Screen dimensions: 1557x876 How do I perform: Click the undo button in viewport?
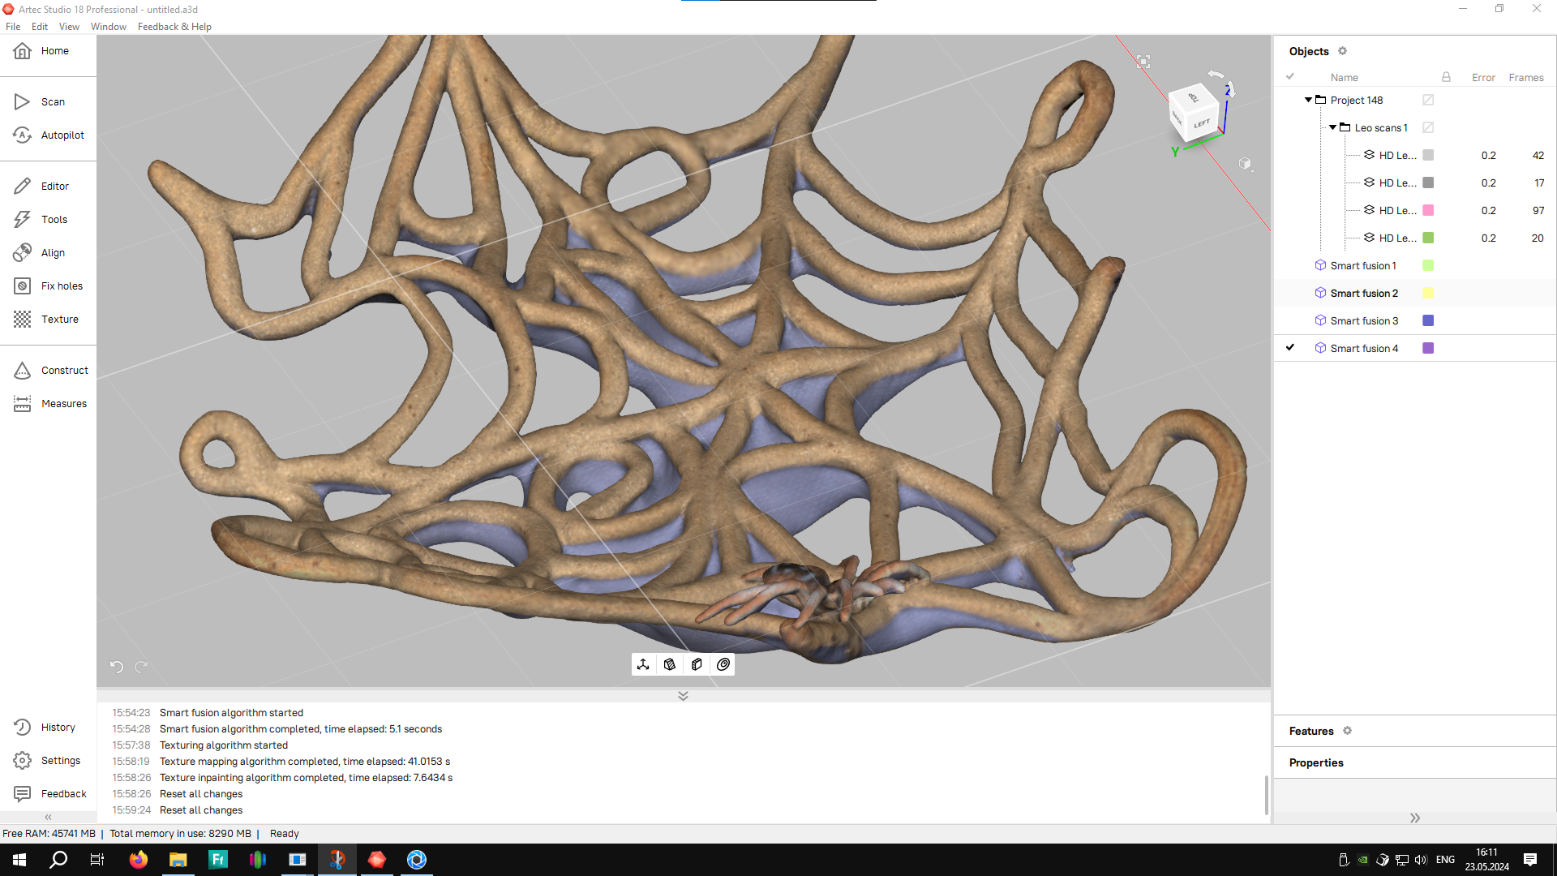pyautogui.click(x=117, y=667)
